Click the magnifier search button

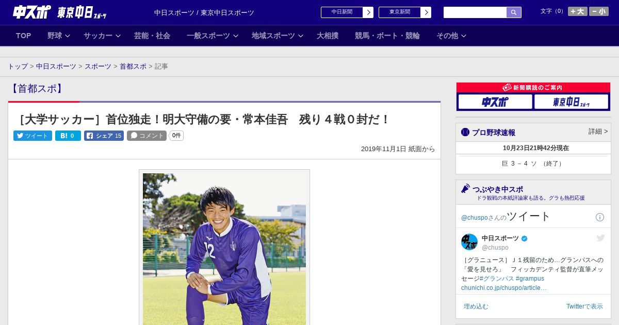[x=514, y=12]
